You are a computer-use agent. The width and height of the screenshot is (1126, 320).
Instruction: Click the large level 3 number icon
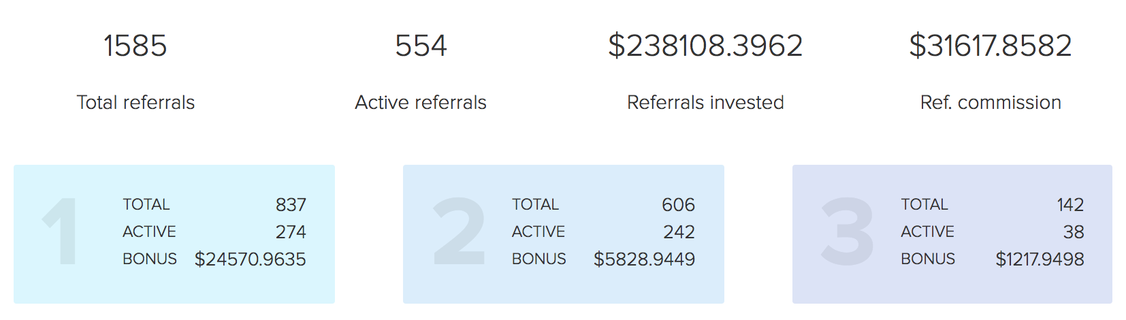point(848,231)
